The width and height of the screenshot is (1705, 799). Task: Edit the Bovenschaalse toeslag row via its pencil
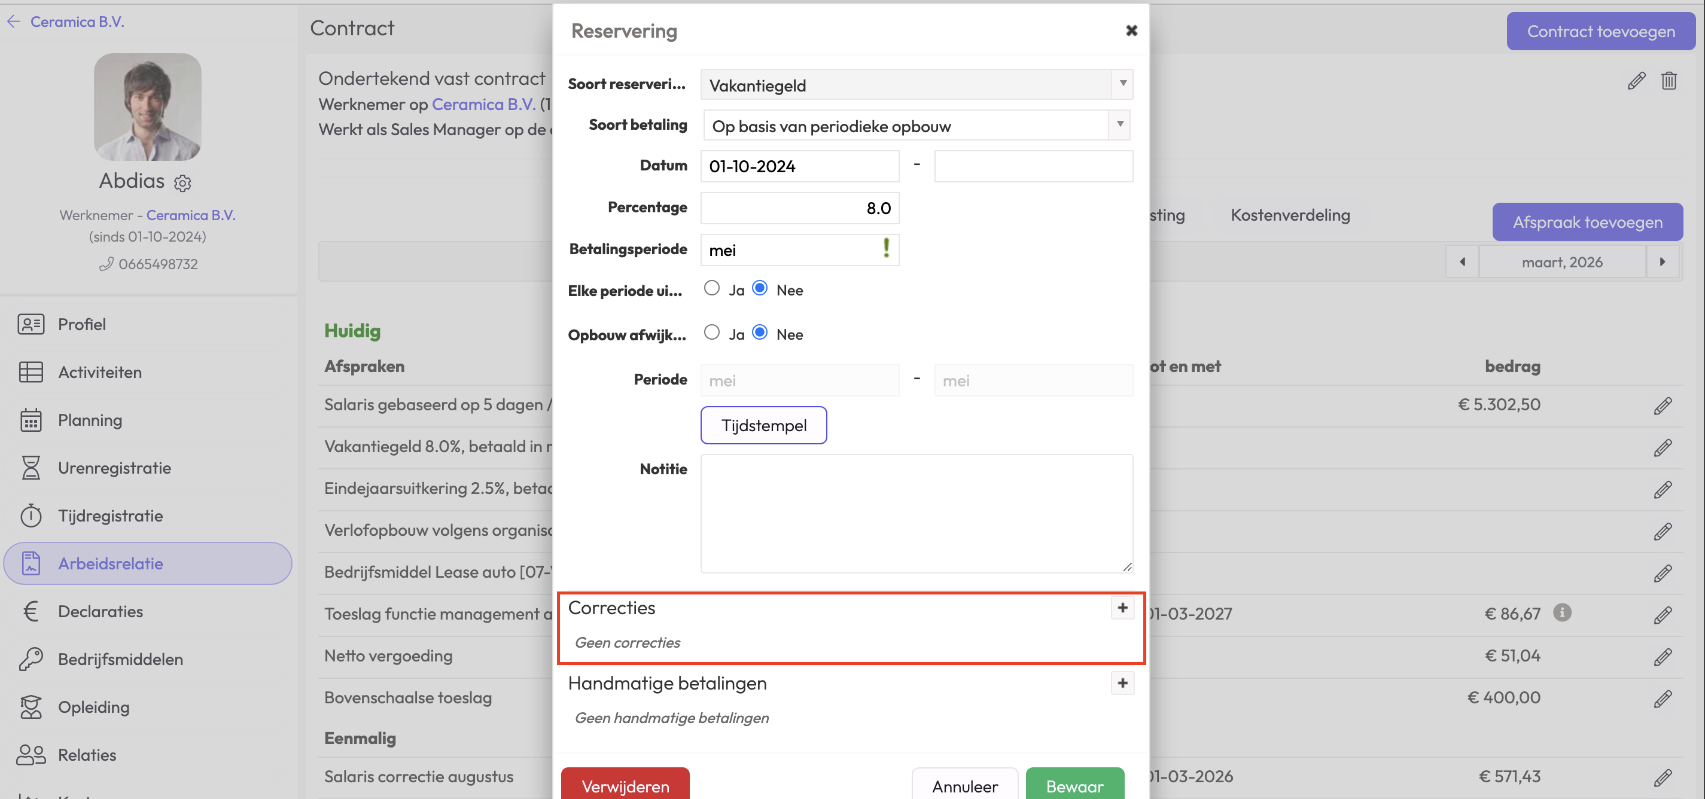1662,698
